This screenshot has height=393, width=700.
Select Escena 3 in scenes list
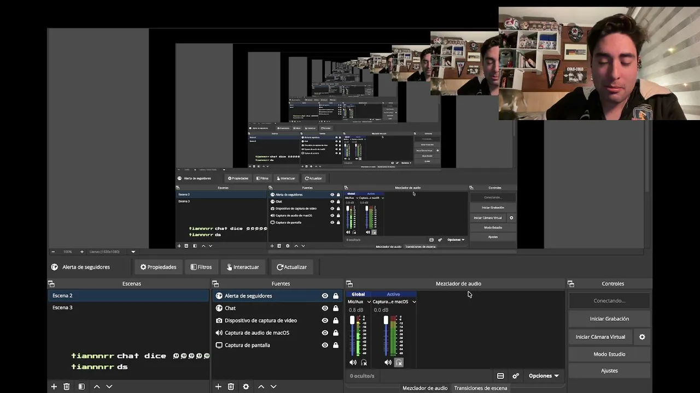[x=129, y=308]
